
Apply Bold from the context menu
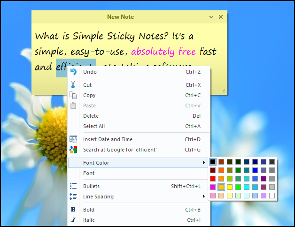pos(139,210)
